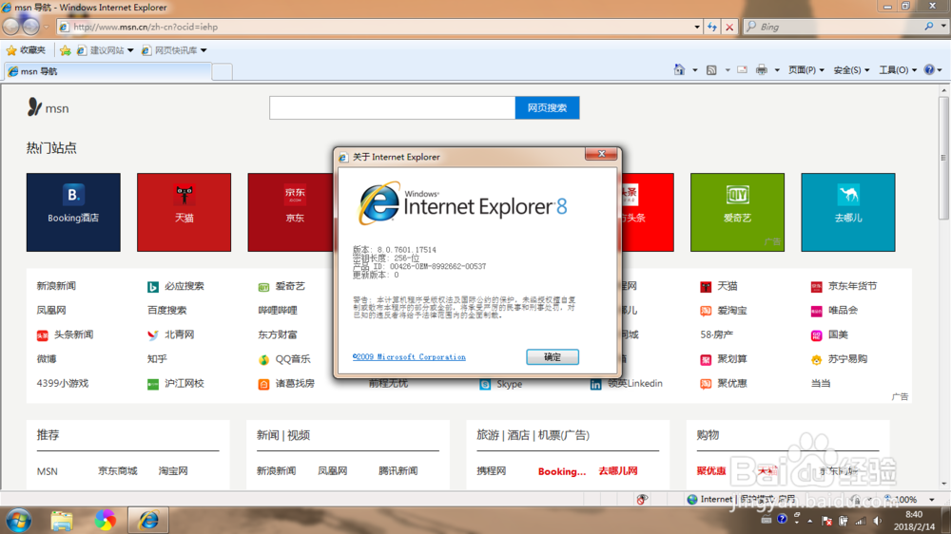Screen dimensions: 951x534
Task: Click the red stop loading icon
Action: pyautogui.click(x=729, y=27)
